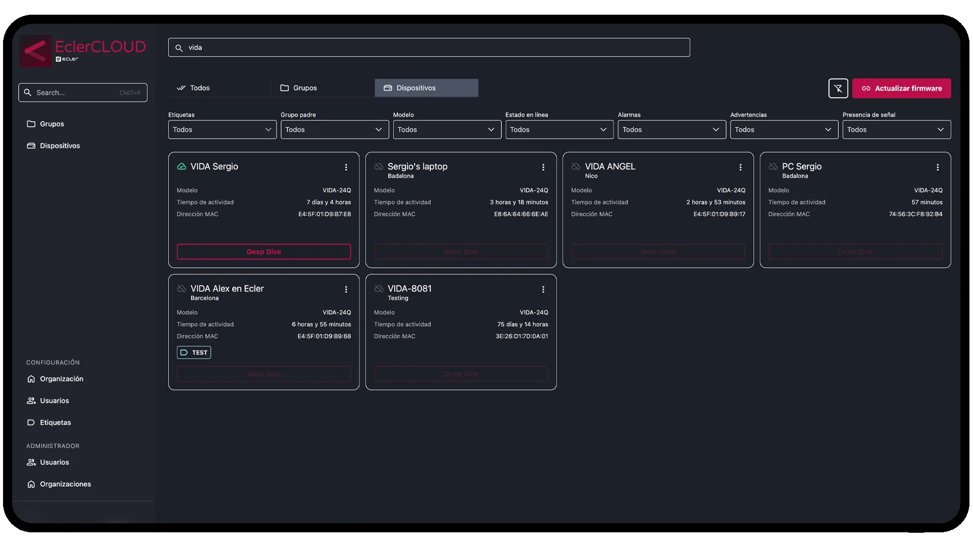Click the search field containing 'vida'
Image resolution: width=973 pixels, height=547 pixels.
click(355, 47)
